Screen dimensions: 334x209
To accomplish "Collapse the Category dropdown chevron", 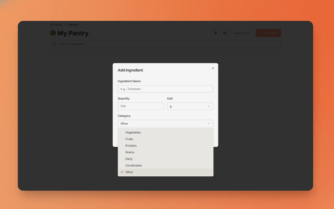I will click(208, 124).
